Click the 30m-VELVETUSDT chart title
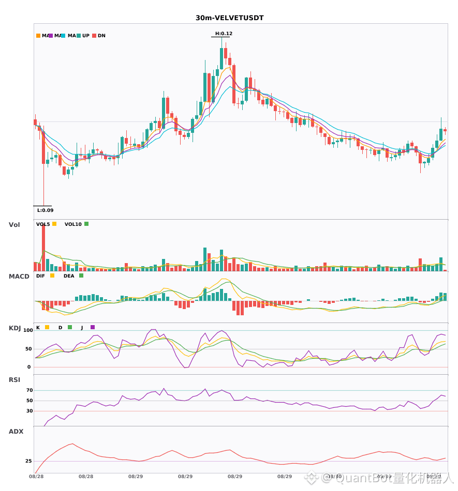458x491 pixels. [x=229, y=18]
